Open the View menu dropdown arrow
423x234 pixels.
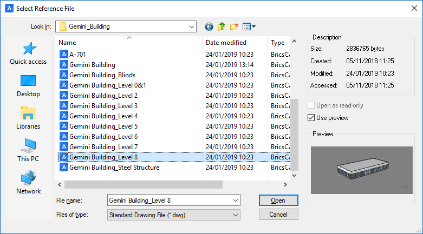pos(253,26)
